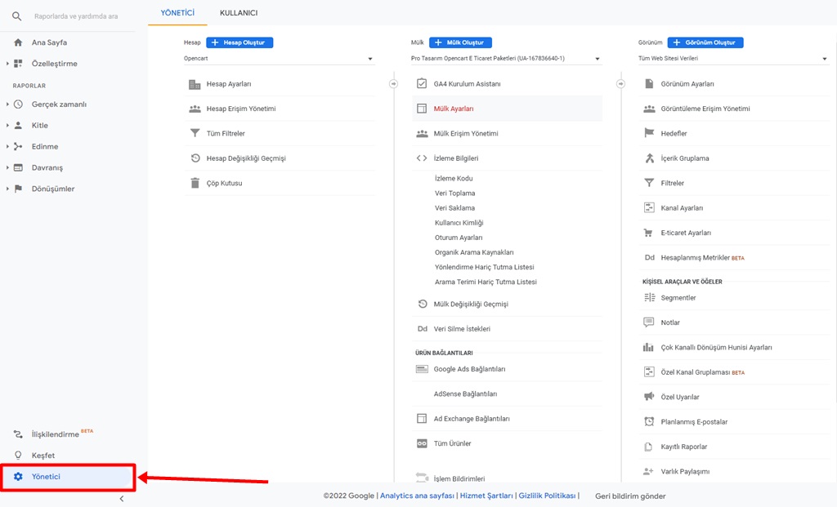Image resolution: width=837 pixels, height=507 pixels.
Task: Expand the Davranış reports arrow
Action: click(7, 167)
